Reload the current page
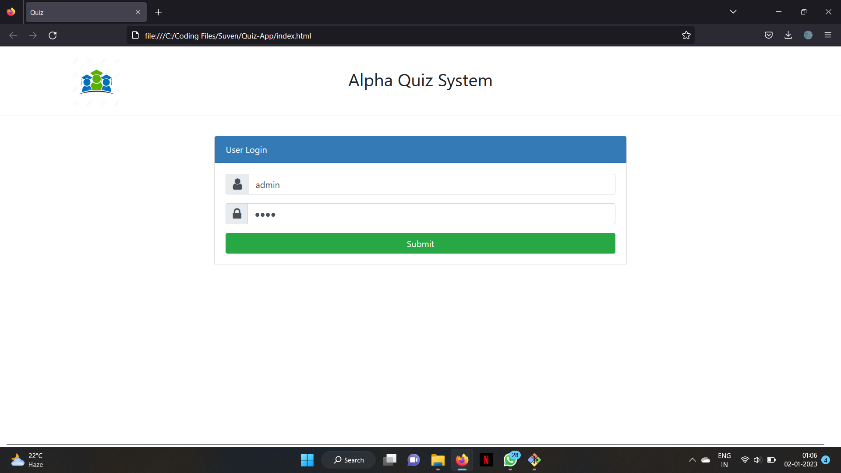Image resolution: width=841 pixels, height=473 pixels. pyautogui.click(x=53, y=35)
